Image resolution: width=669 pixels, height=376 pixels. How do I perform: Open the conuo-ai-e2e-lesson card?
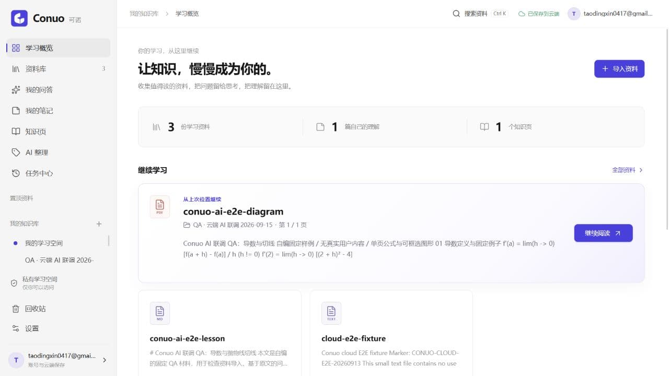[220, 333]
